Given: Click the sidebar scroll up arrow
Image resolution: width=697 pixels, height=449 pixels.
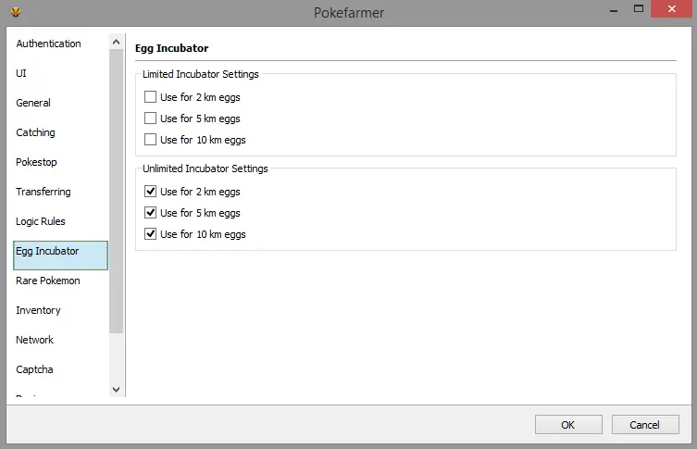Looking at the screenshot, I should click(116, 42).
